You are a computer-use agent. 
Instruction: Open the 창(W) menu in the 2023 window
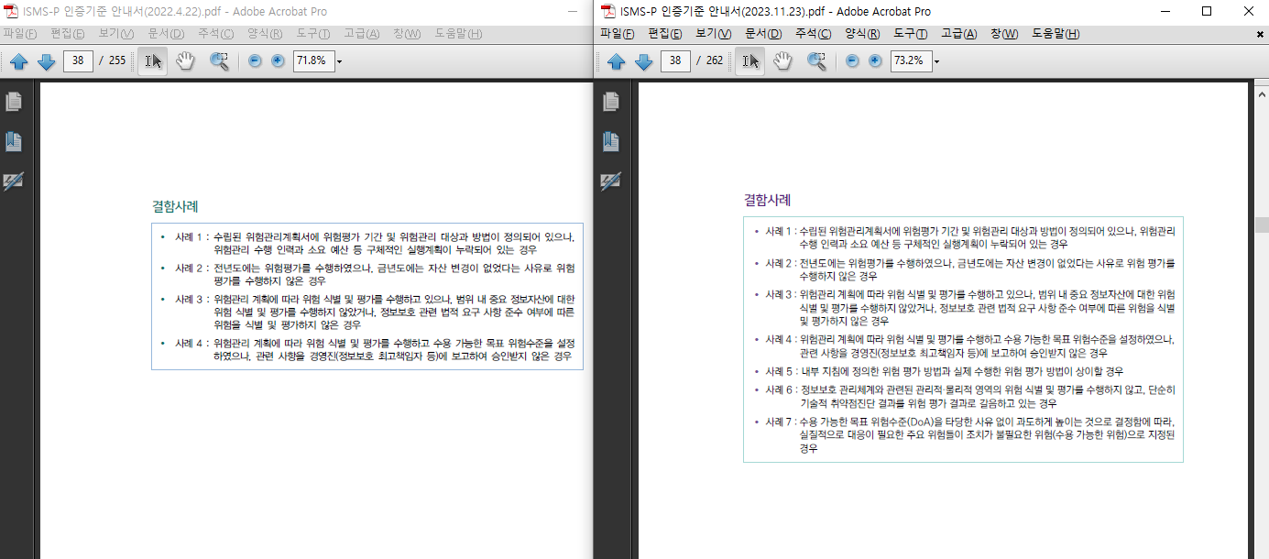(x=1003, y=32)
